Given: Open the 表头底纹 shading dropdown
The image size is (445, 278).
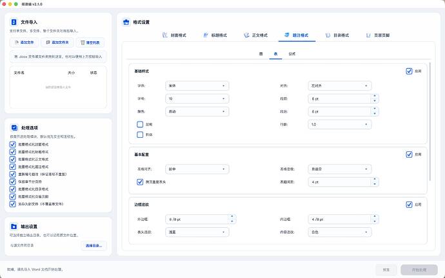Looking at the screenshot, I should (197, 232).
